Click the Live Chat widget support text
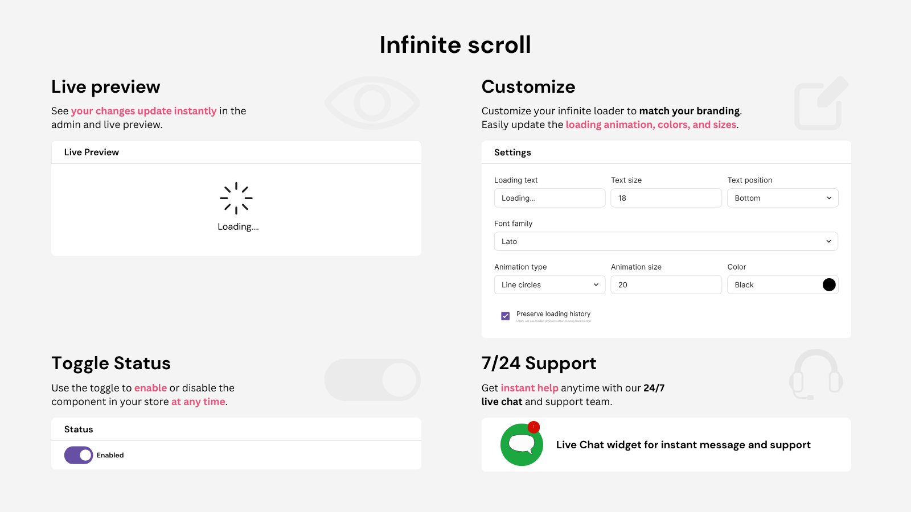The height and width of the screenshot is (512, 911). click(x=683, y=445)
